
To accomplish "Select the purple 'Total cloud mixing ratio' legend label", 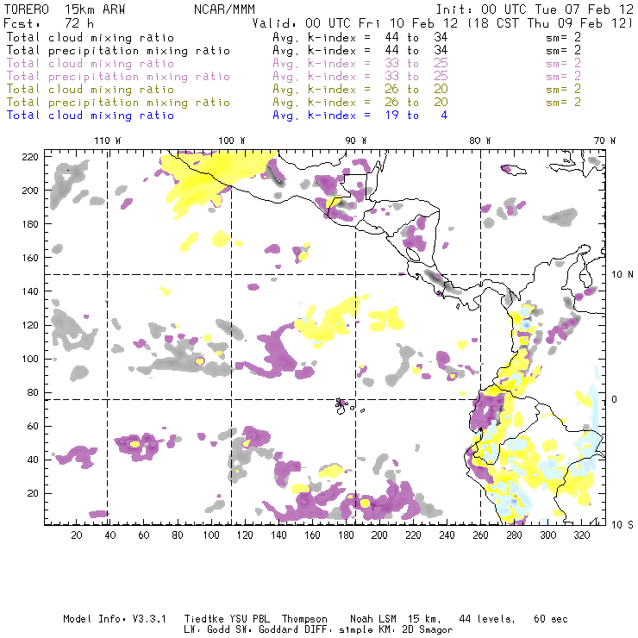I will coord(91,64).
